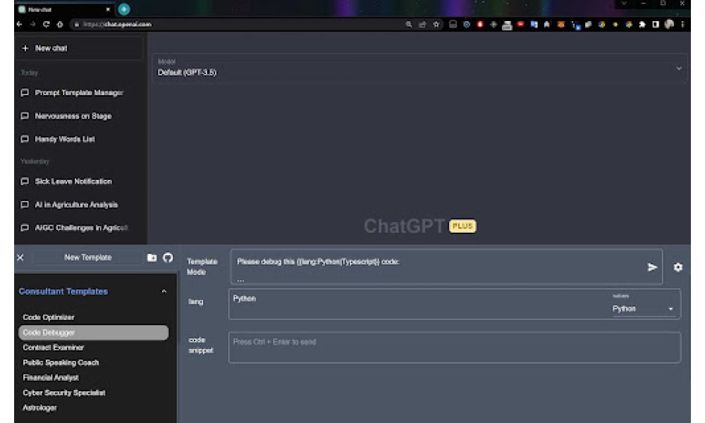Click the share page icon in address bar
The image size is (705, 423).
[x=422, y=24]
